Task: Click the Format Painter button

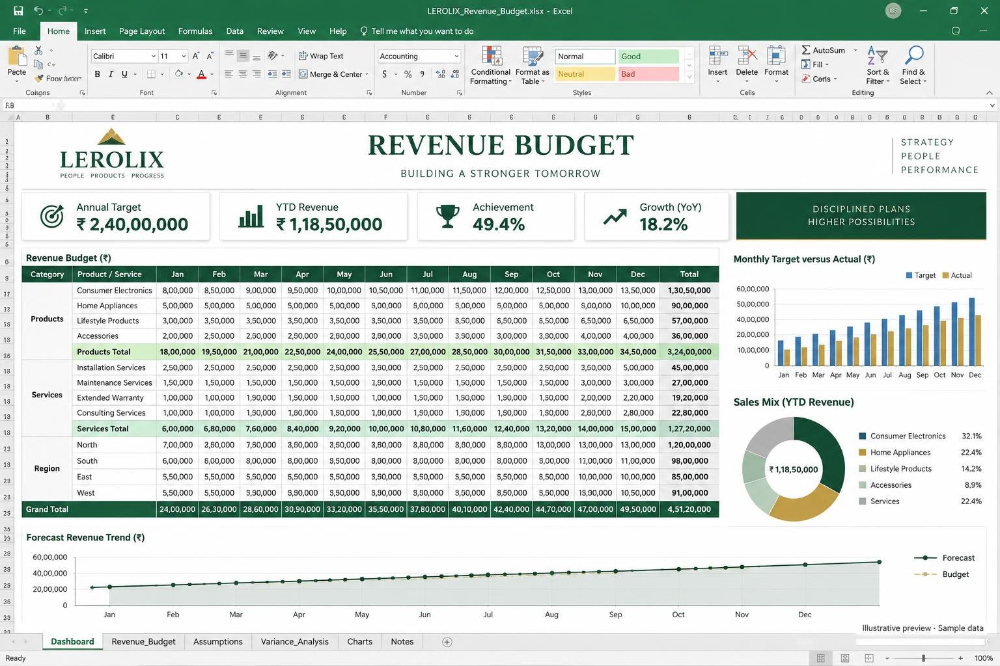Action: click(x=59, y=79)
